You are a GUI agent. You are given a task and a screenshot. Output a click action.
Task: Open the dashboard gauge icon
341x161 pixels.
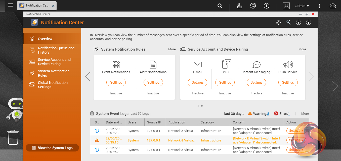point(333,6)
